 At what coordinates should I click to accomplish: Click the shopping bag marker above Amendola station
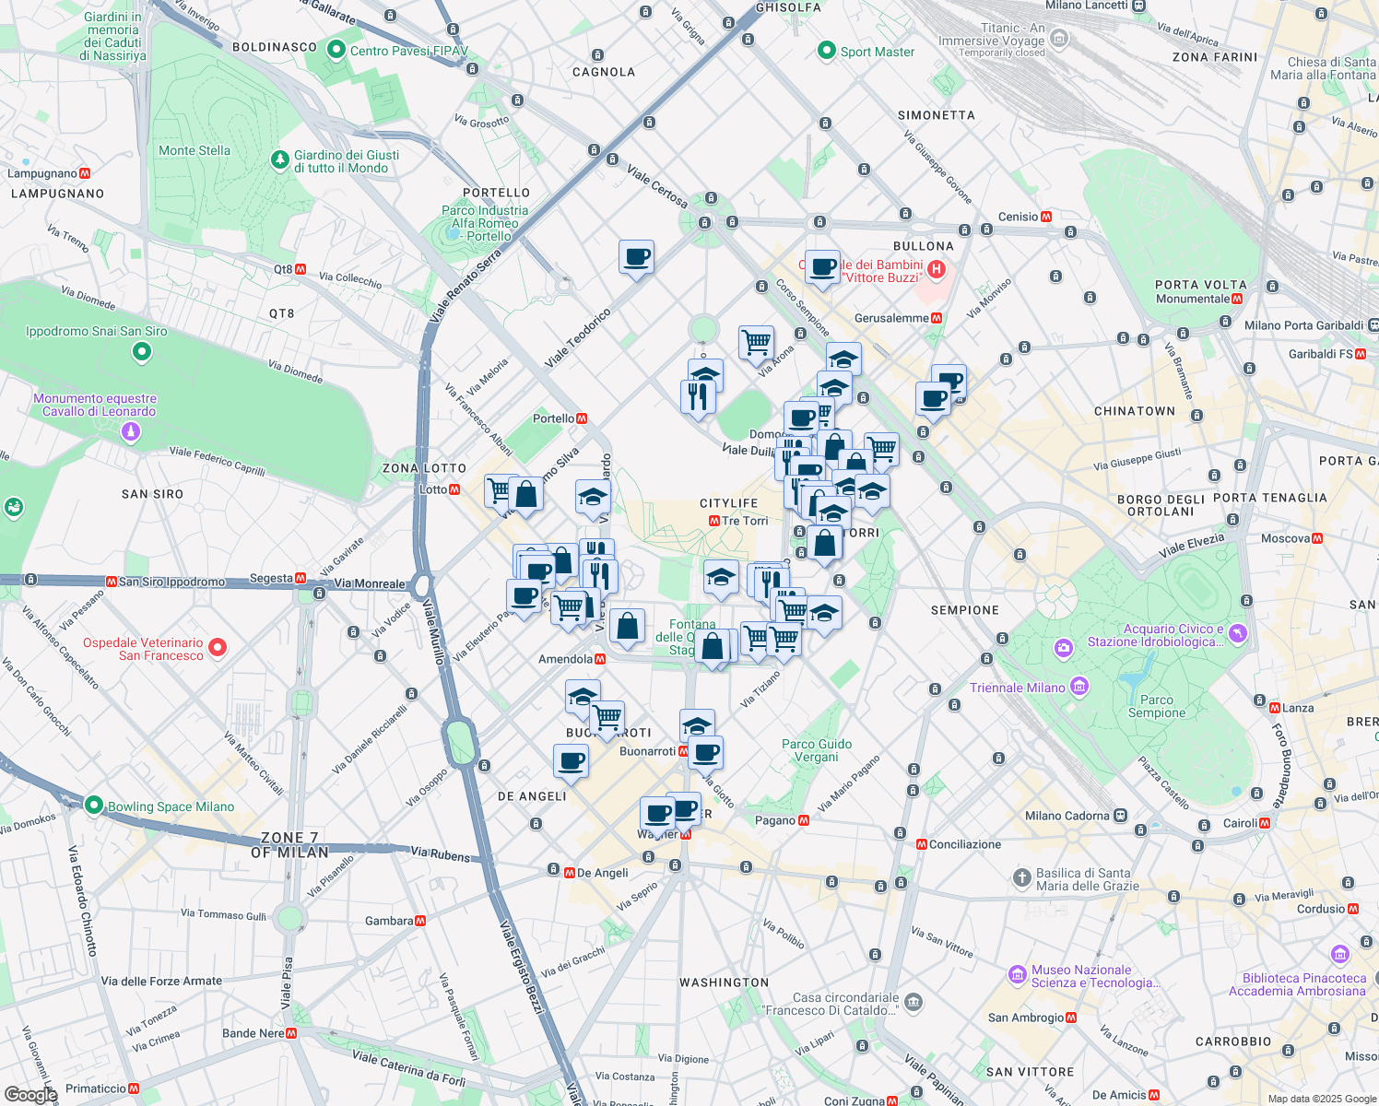(x=627, y=626)
